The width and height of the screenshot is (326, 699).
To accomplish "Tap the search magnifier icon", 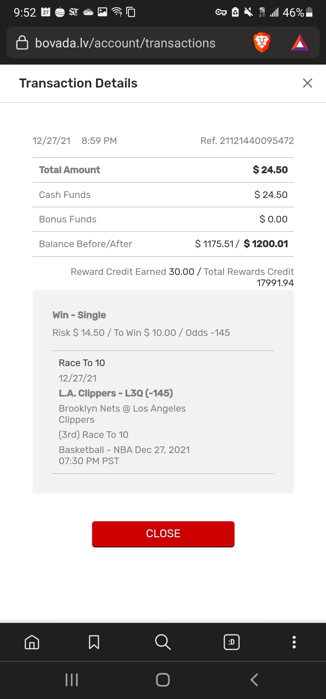I will click(163, 642).
